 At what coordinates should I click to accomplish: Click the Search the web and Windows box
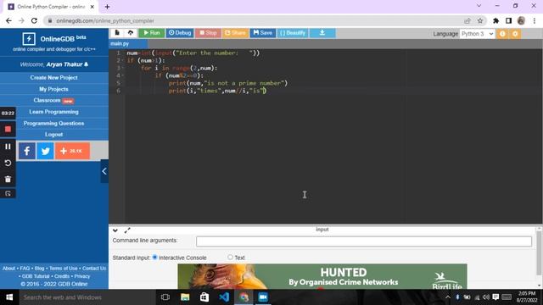[x=87, y=297]
